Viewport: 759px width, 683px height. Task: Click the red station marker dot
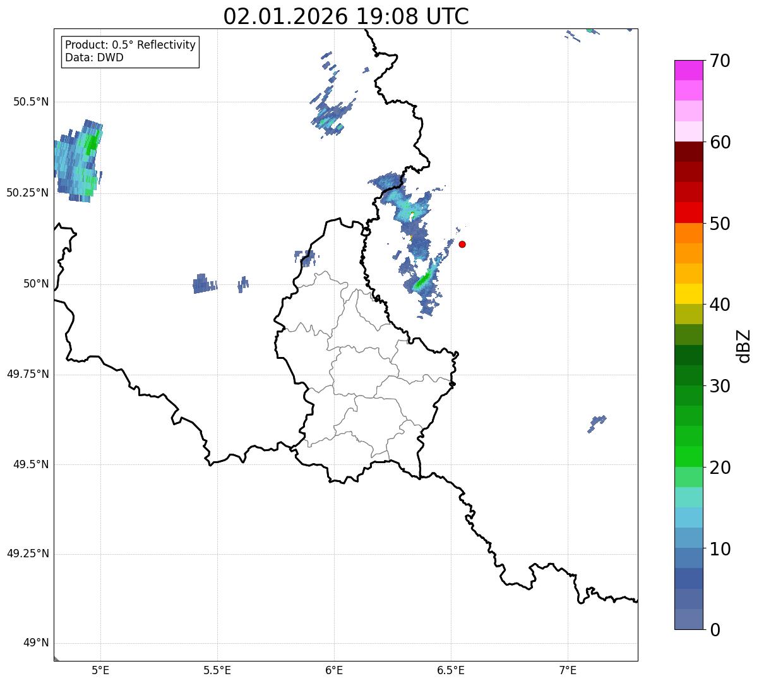(x=462, y=244)
